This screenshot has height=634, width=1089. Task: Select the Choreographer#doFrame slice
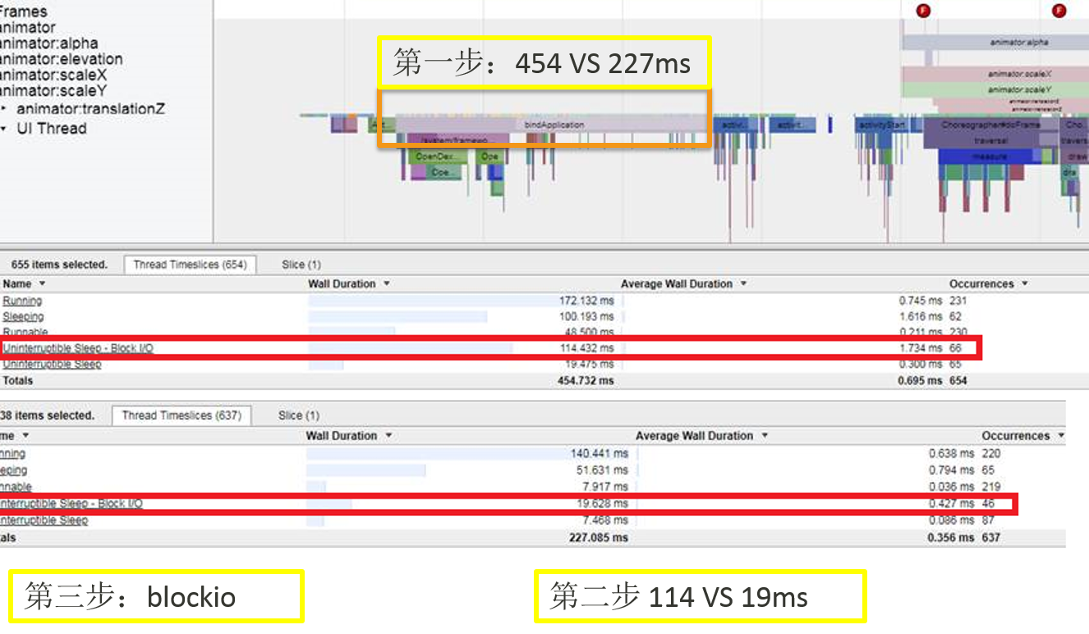990,125
